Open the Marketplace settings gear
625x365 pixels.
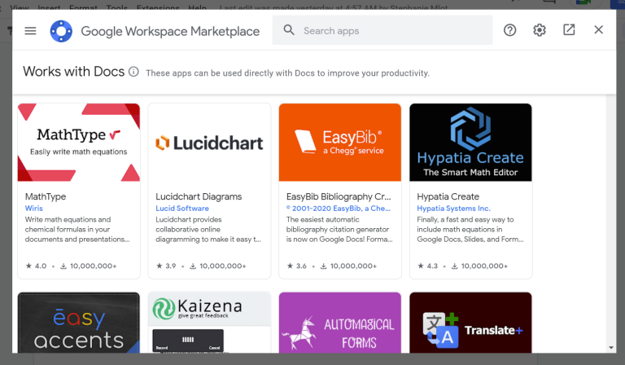540,30
